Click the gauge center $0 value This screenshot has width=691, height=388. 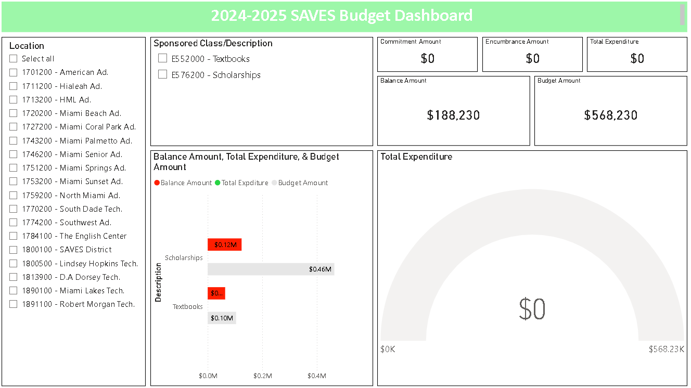click(x=532, y=309)
